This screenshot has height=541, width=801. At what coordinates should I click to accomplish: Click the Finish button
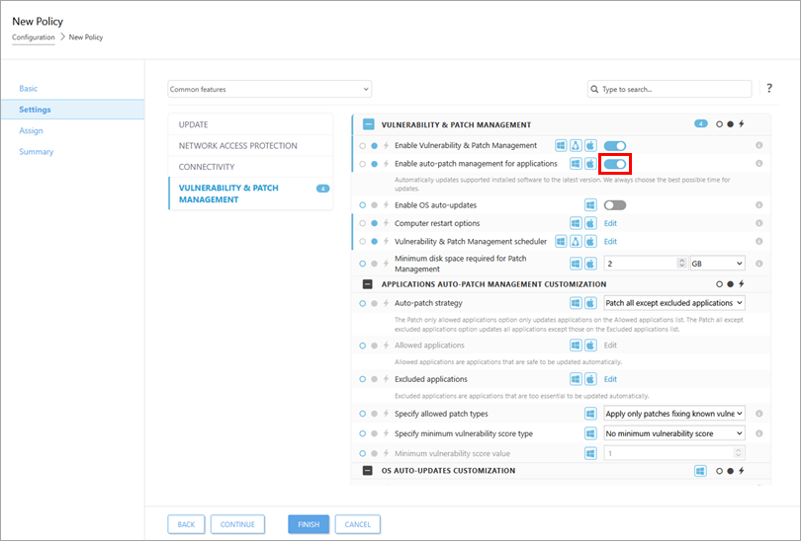309,524
